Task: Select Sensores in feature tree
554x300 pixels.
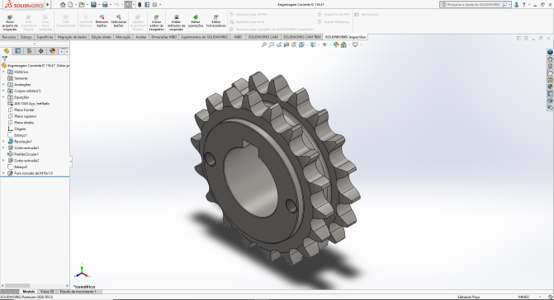Action: tap(21, 78)
